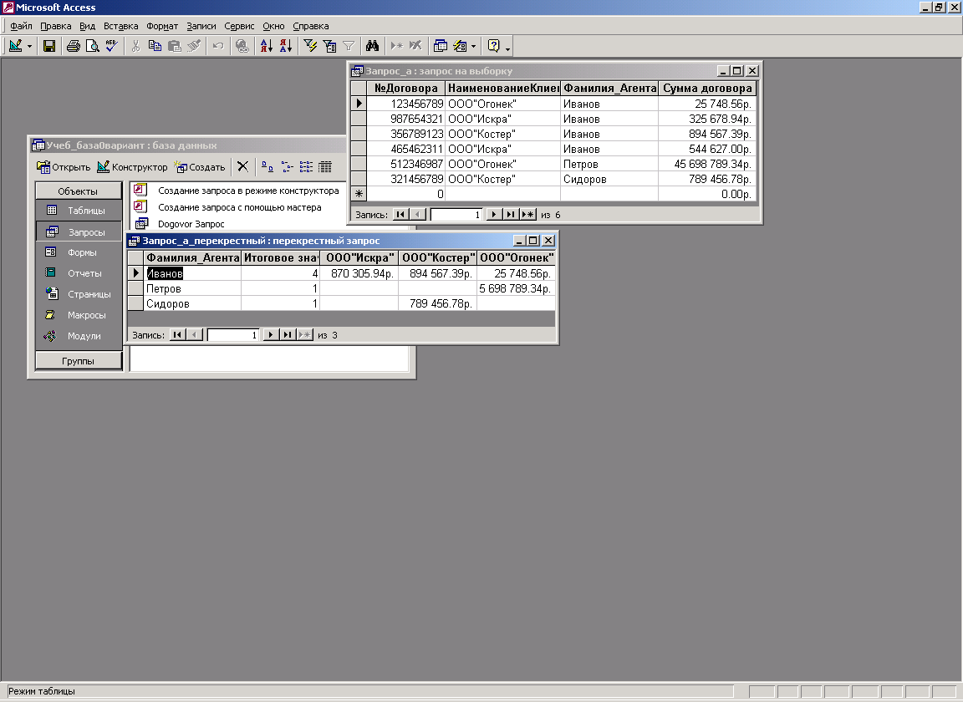Image resolution: width=963 pixels, height=702 pixels.
Task: Switch to small icons view in database window
Action: (287, 166)
